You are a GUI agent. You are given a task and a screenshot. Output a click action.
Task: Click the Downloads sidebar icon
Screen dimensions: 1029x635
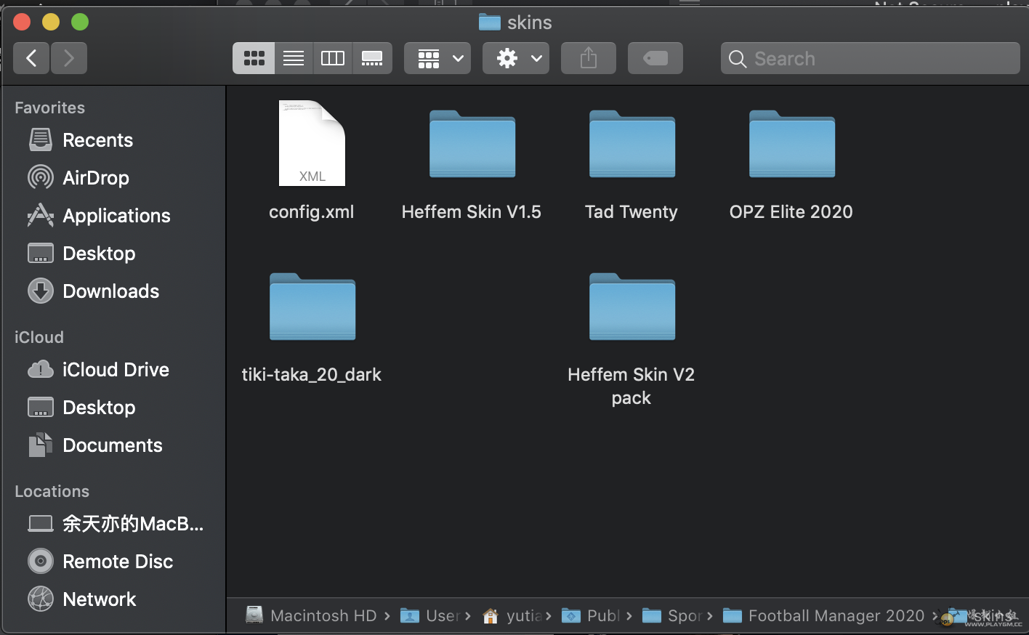click(x=41, y=291)
